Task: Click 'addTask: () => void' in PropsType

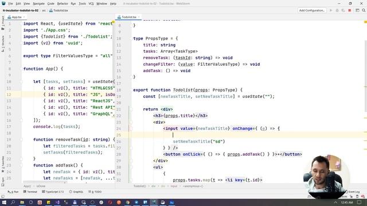Action: pos(167,71)
